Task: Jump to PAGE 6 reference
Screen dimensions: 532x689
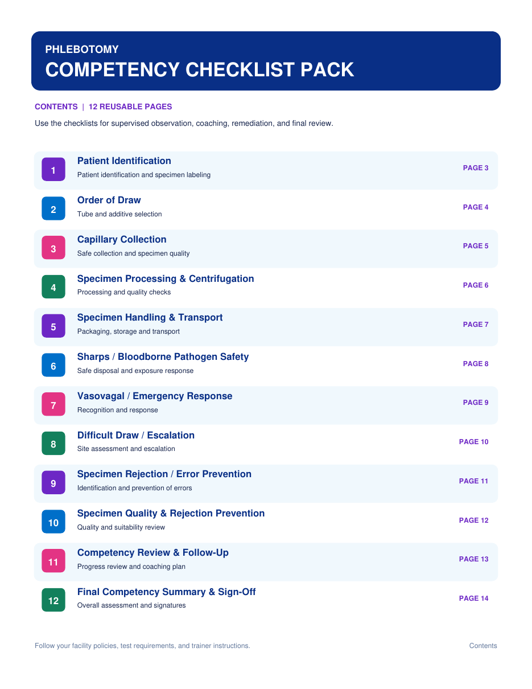Action: click(476, 285)
